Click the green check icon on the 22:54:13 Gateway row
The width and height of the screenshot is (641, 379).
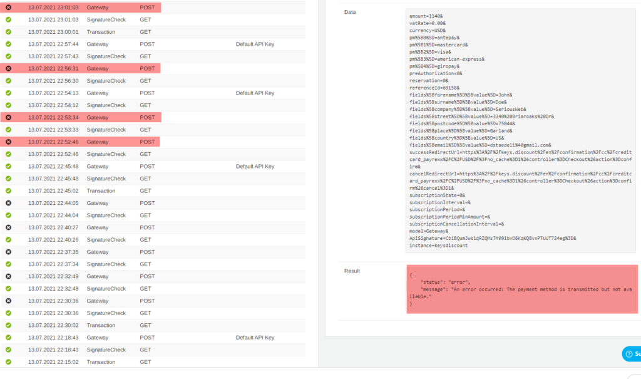coord(8,93)
